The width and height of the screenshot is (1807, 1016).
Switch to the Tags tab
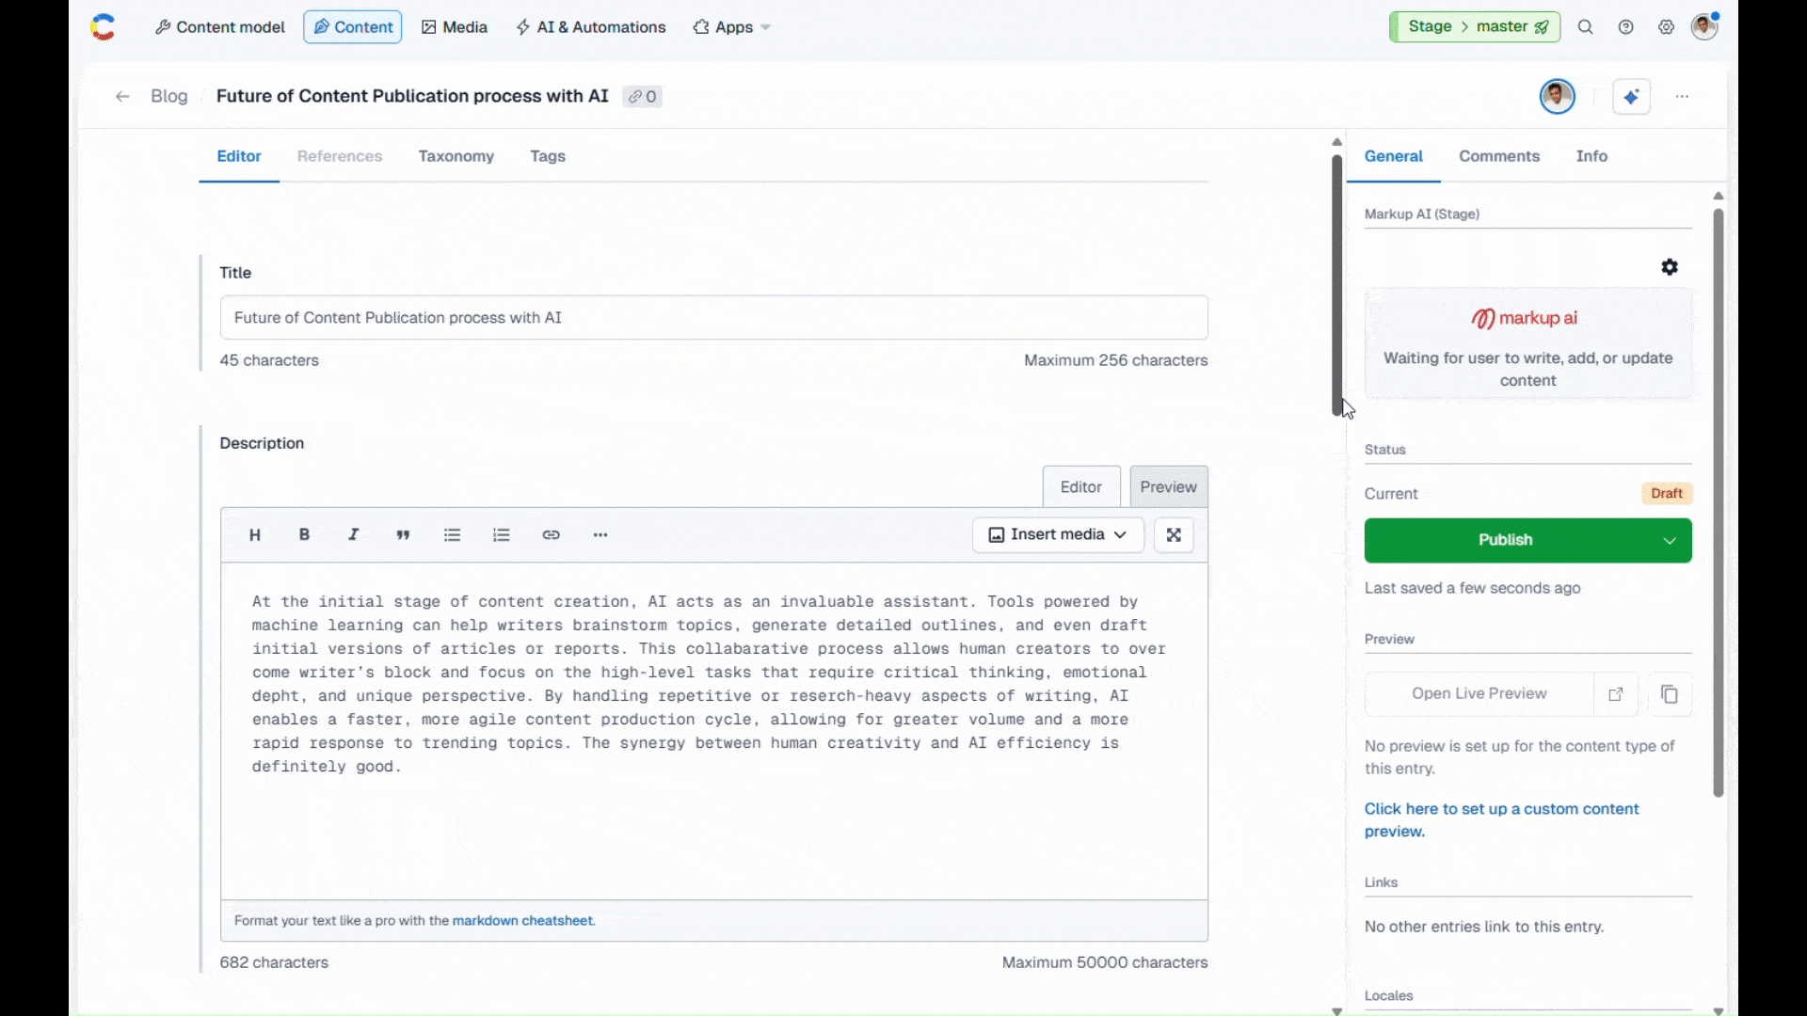548,156
